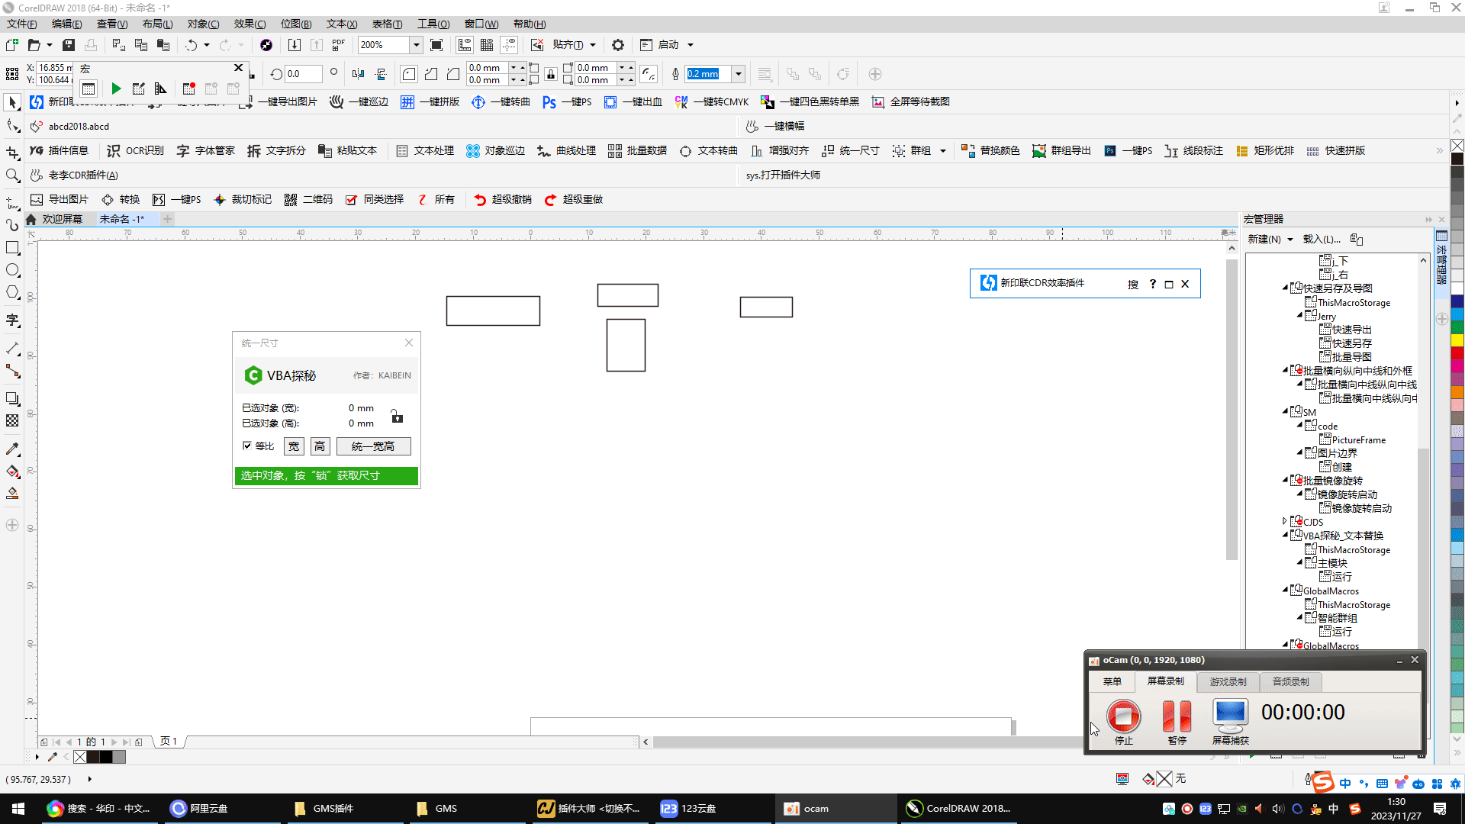Viewport: 1465px width, 824px height.
Task: Toggle the lock ratio icon in property bar
Action: point(550,74)
